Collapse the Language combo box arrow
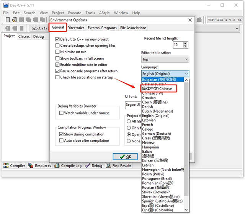245x214 pixels. pos(186,74)
